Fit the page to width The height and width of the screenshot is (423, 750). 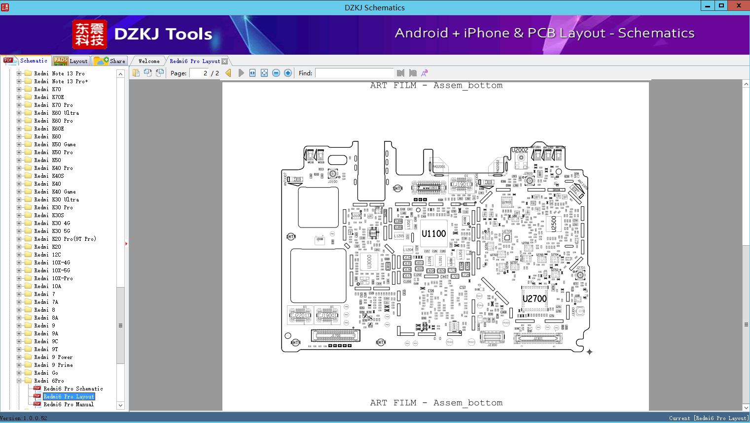(252, 73)
